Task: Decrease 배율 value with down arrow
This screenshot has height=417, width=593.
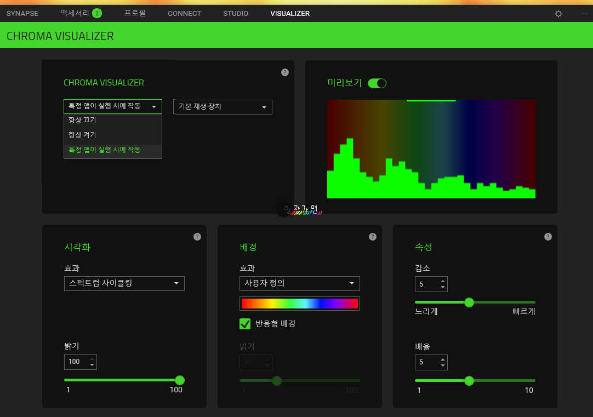Action: pyautogui.click(x=442, y=365)
